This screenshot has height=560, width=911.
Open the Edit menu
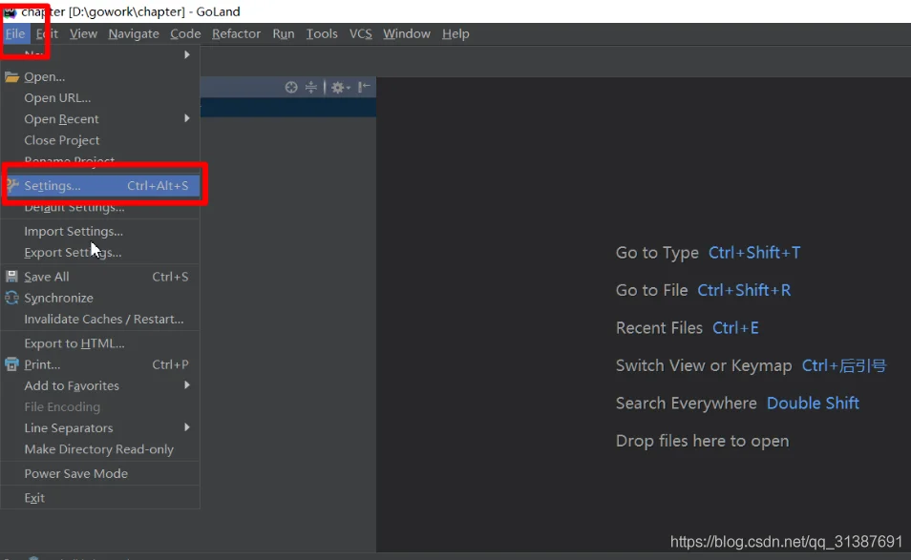(47, 33)
